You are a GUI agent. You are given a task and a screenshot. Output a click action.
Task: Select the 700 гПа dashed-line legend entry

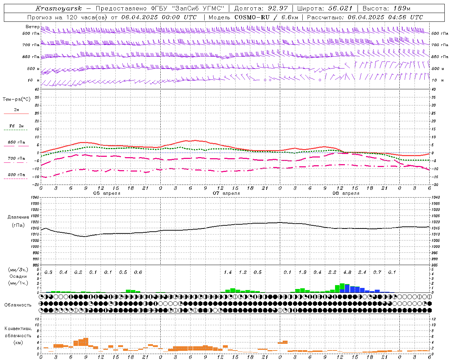[17, 159]
